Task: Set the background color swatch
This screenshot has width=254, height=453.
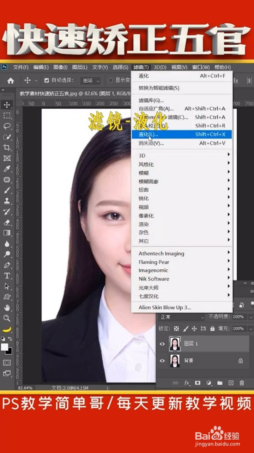Action: point(9,352)
